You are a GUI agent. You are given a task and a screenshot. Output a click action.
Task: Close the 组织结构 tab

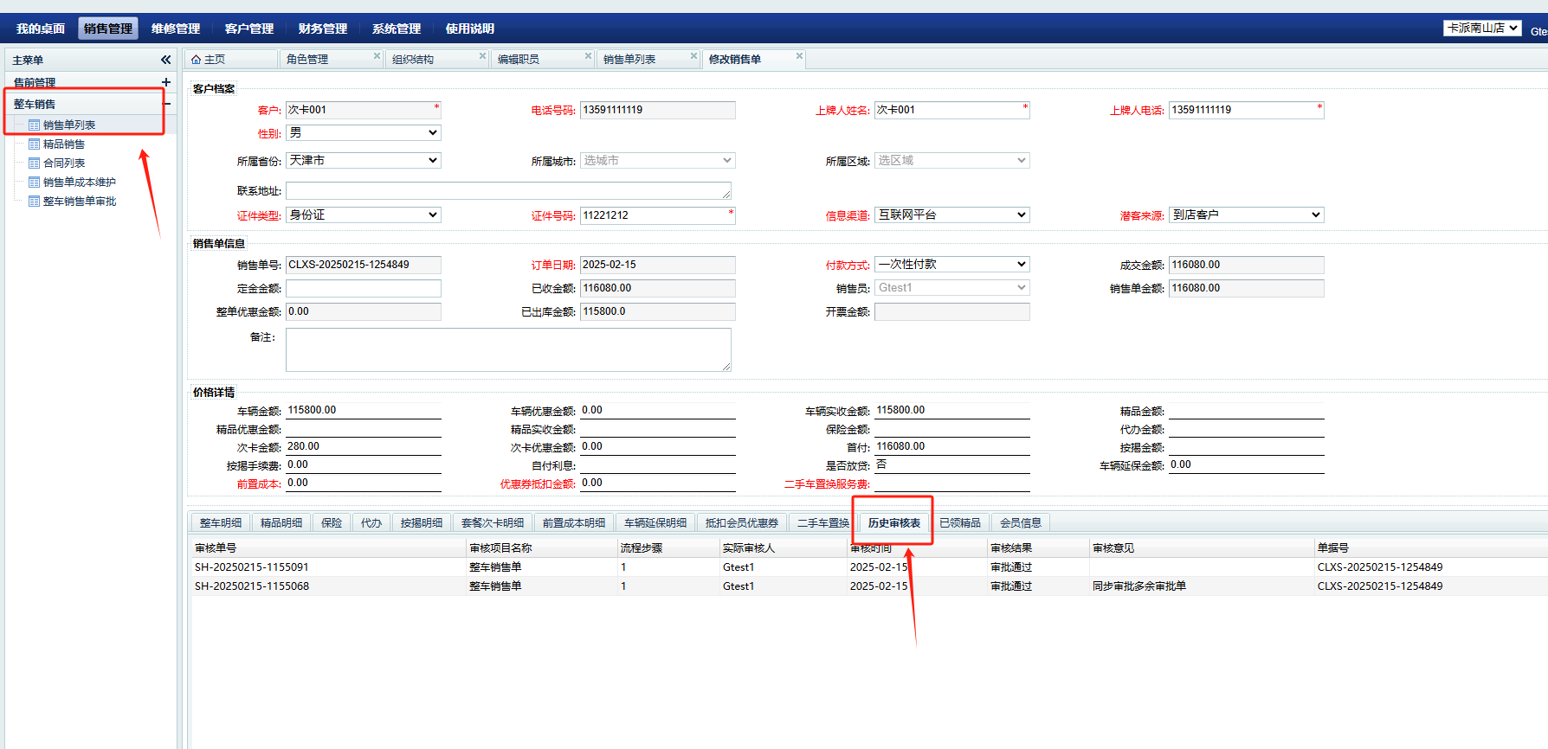point(483,56)
